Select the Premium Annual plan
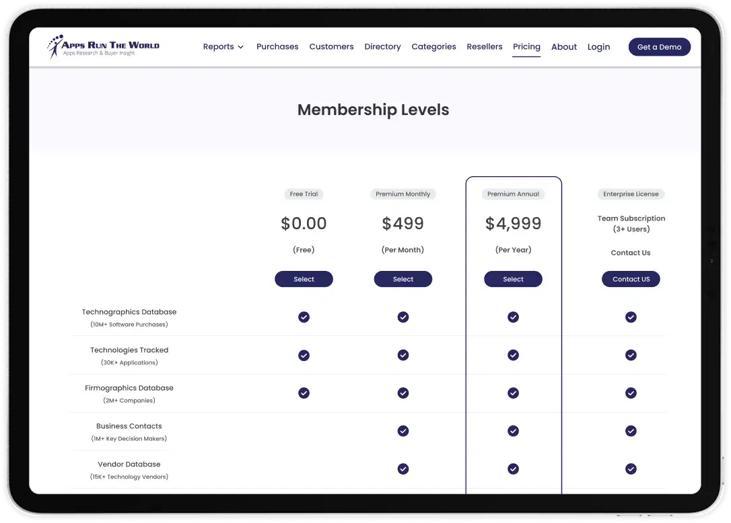Screen dimensions: 731x523 click(x=514, y=279)
